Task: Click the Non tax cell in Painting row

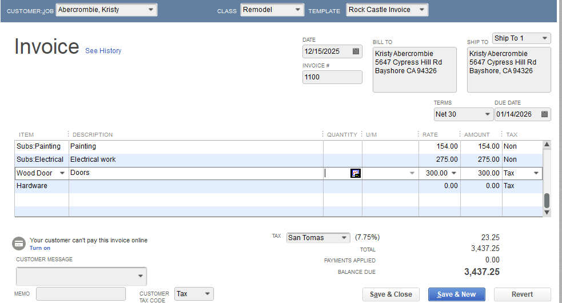Action: [x=523, y=146]
